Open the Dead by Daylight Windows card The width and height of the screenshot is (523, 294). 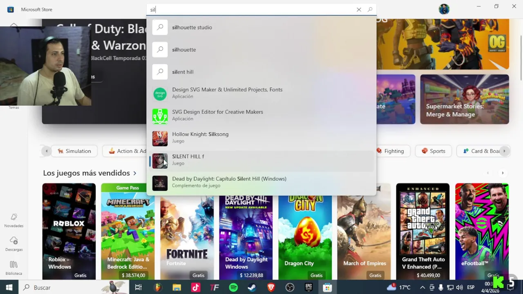tap(246, 237)
